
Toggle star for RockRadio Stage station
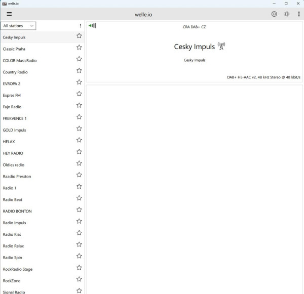79,268
